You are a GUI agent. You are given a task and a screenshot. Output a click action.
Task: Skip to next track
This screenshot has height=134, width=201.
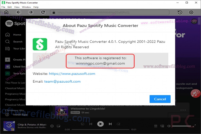coord(110,124)
